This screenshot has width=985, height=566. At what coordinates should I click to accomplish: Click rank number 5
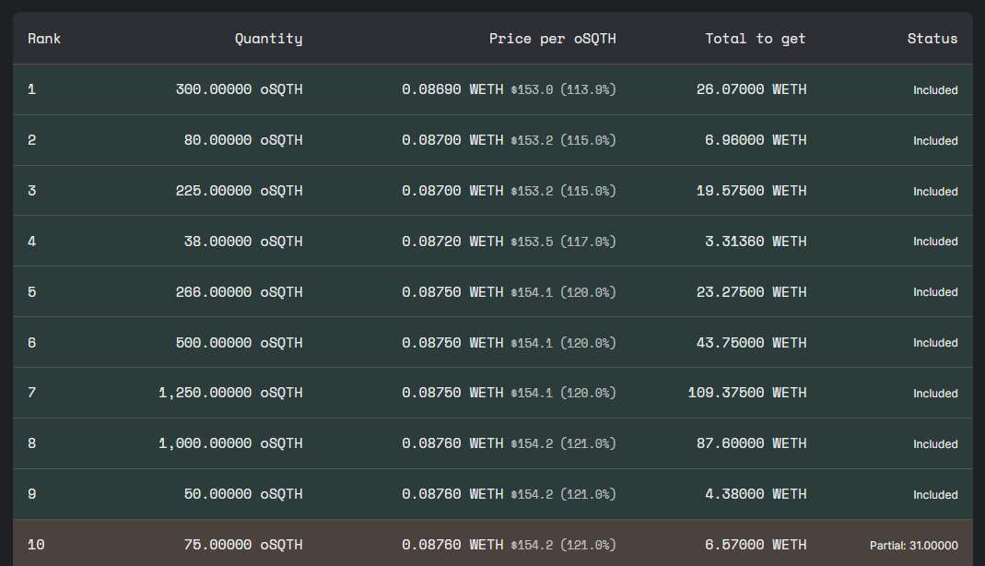click(x=32, y=292)
